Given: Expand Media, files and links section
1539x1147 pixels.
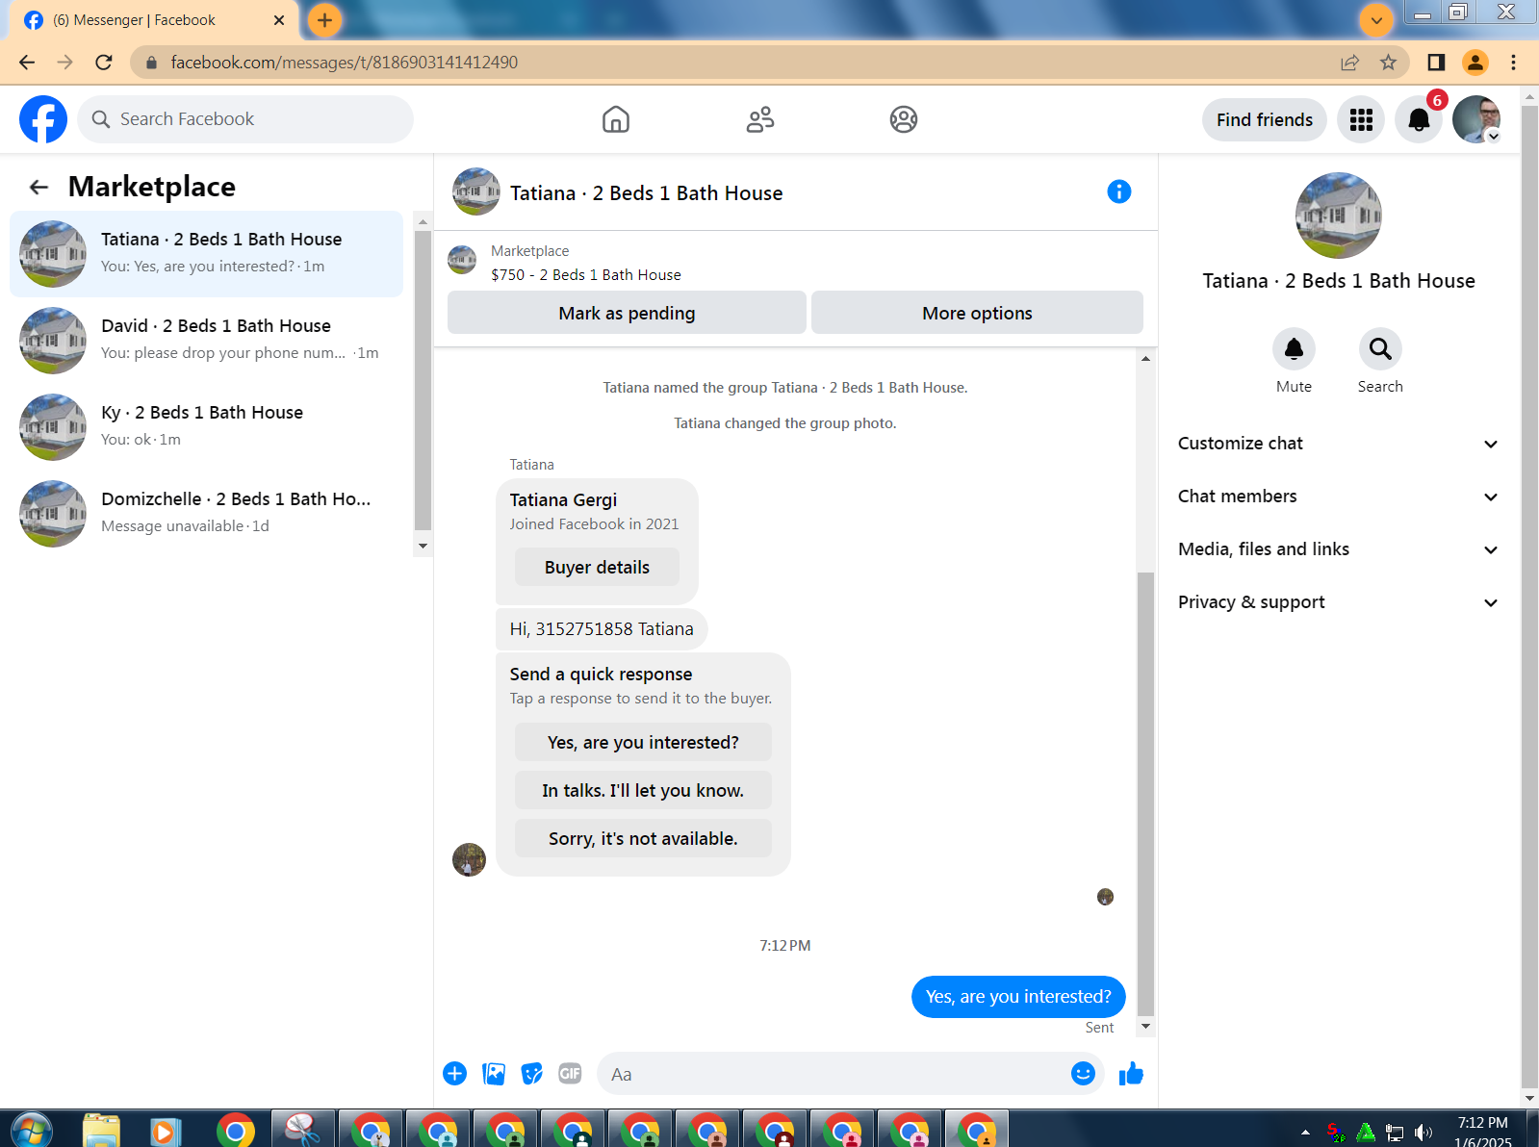Looking at the screenshot, I should coord(1338,549).
